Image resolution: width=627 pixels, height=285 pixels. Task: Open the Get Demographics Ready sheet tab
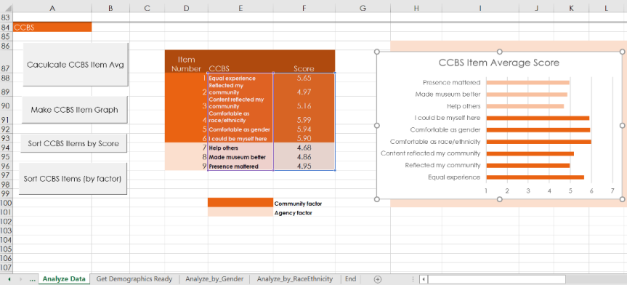tap(134, 279)
